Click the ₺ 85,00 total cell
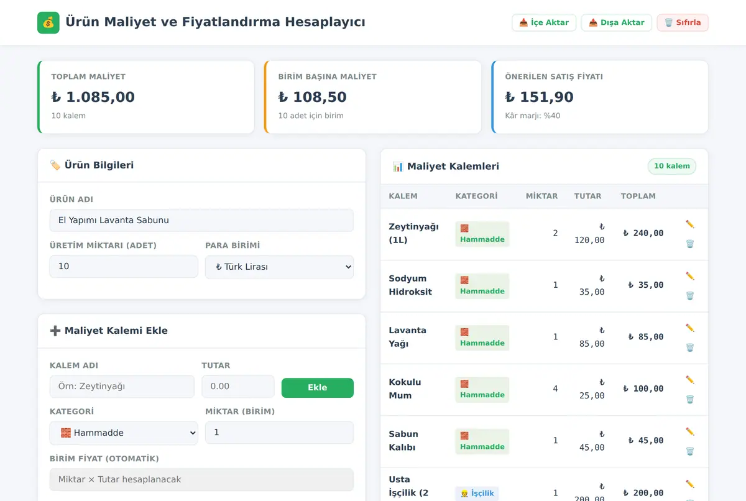Image resolution: width=746 pixels, height=501 pixels. pyautogui.click(x=646, y=337)
